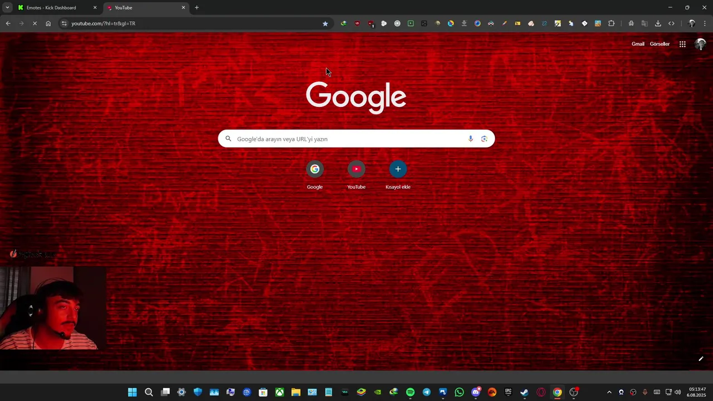Open the Google apps grid

[682, 44]
